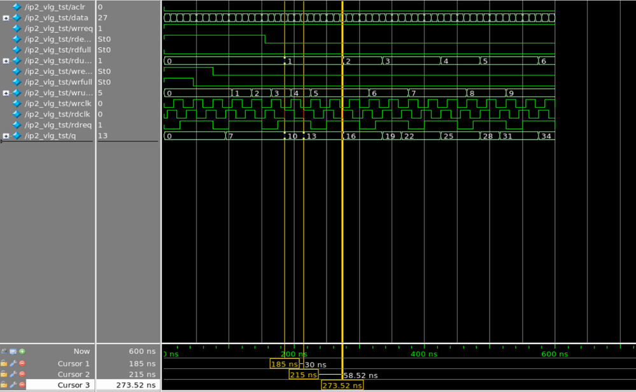636x392 pixels.
Task: Toggle lock for Cursor 3
Action: pyautogui.click(x=4, y=385)
